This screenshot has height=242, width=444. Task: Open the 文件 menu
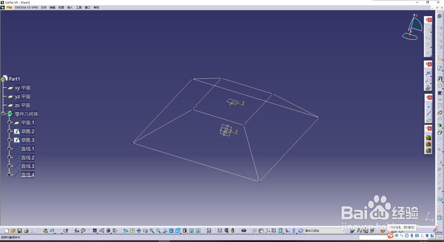44,8
